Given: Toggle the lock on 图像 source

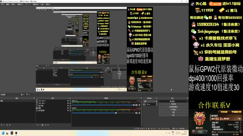Looking at the screenshot, I should (x=70, y=108).
